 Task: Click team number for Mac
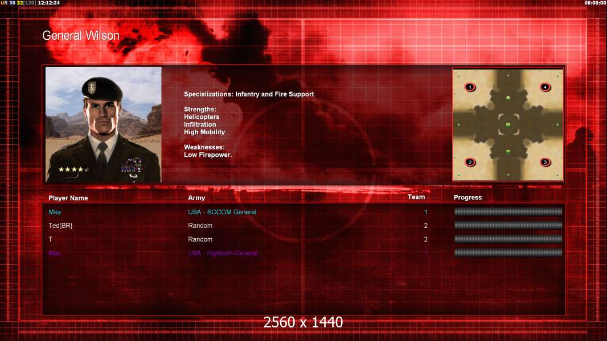point(426,253)
